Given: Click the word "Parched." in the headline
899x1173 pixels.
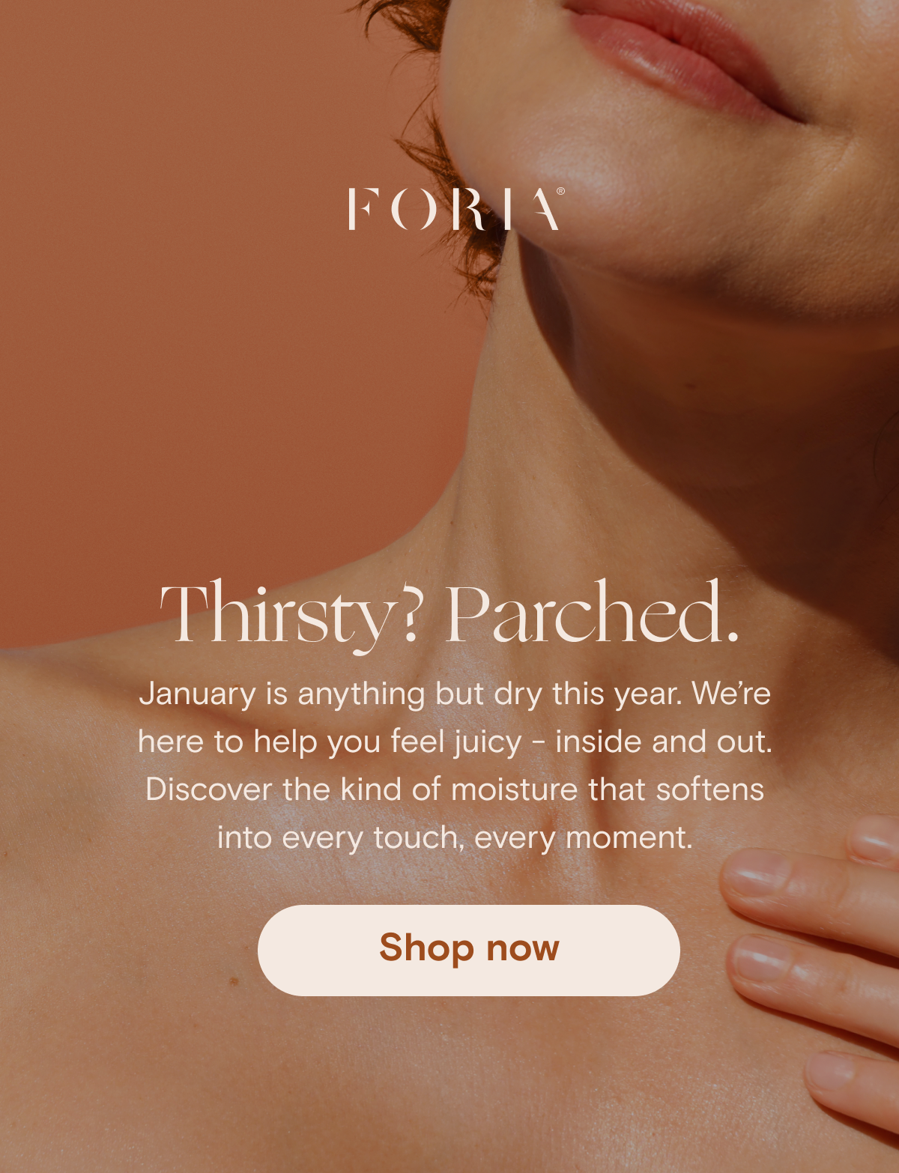Looking at the screenshot, I should coord(593,613).
